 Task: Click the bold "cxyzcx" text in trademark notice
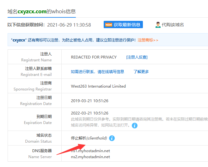18,40
